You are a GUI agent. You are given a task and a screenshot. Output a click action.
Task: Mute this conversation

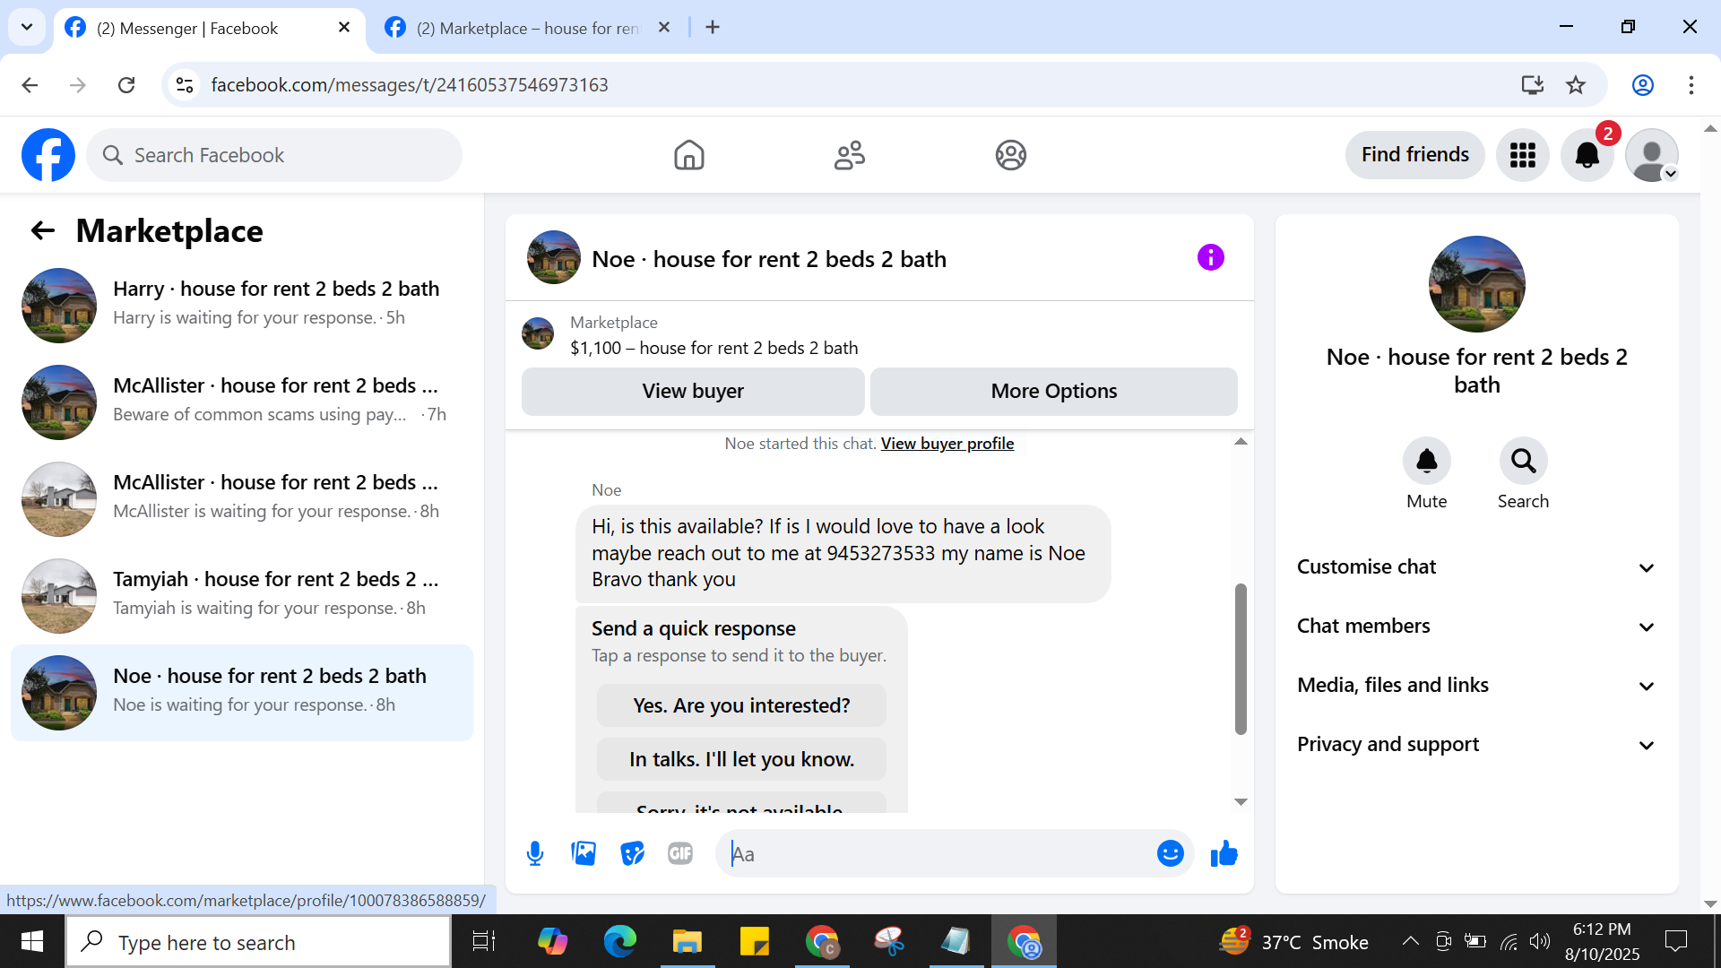pyautogui.click(x=1426, y=462)
